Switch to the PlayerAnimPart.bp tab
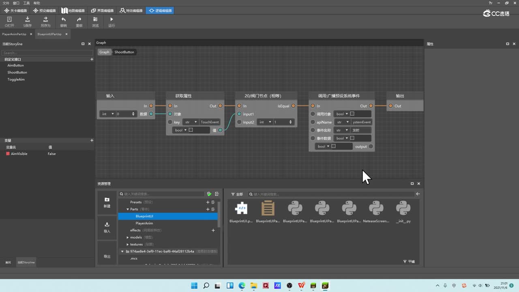Image resolution: width=519 pixels, height=292 pixels. point(14,34)
